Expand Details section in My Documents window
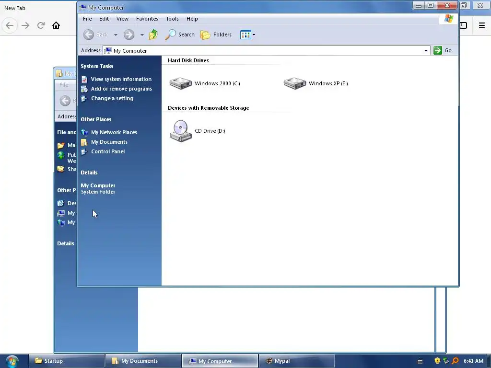The image size is (491, 368). tap(65, 243)
